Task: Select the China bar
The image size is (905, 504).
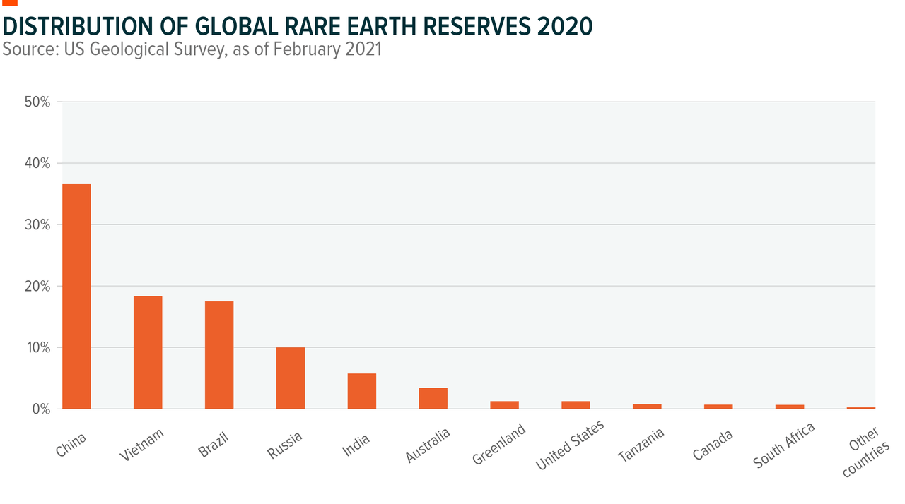Action: pyautogui.click(x=76, y=296)
